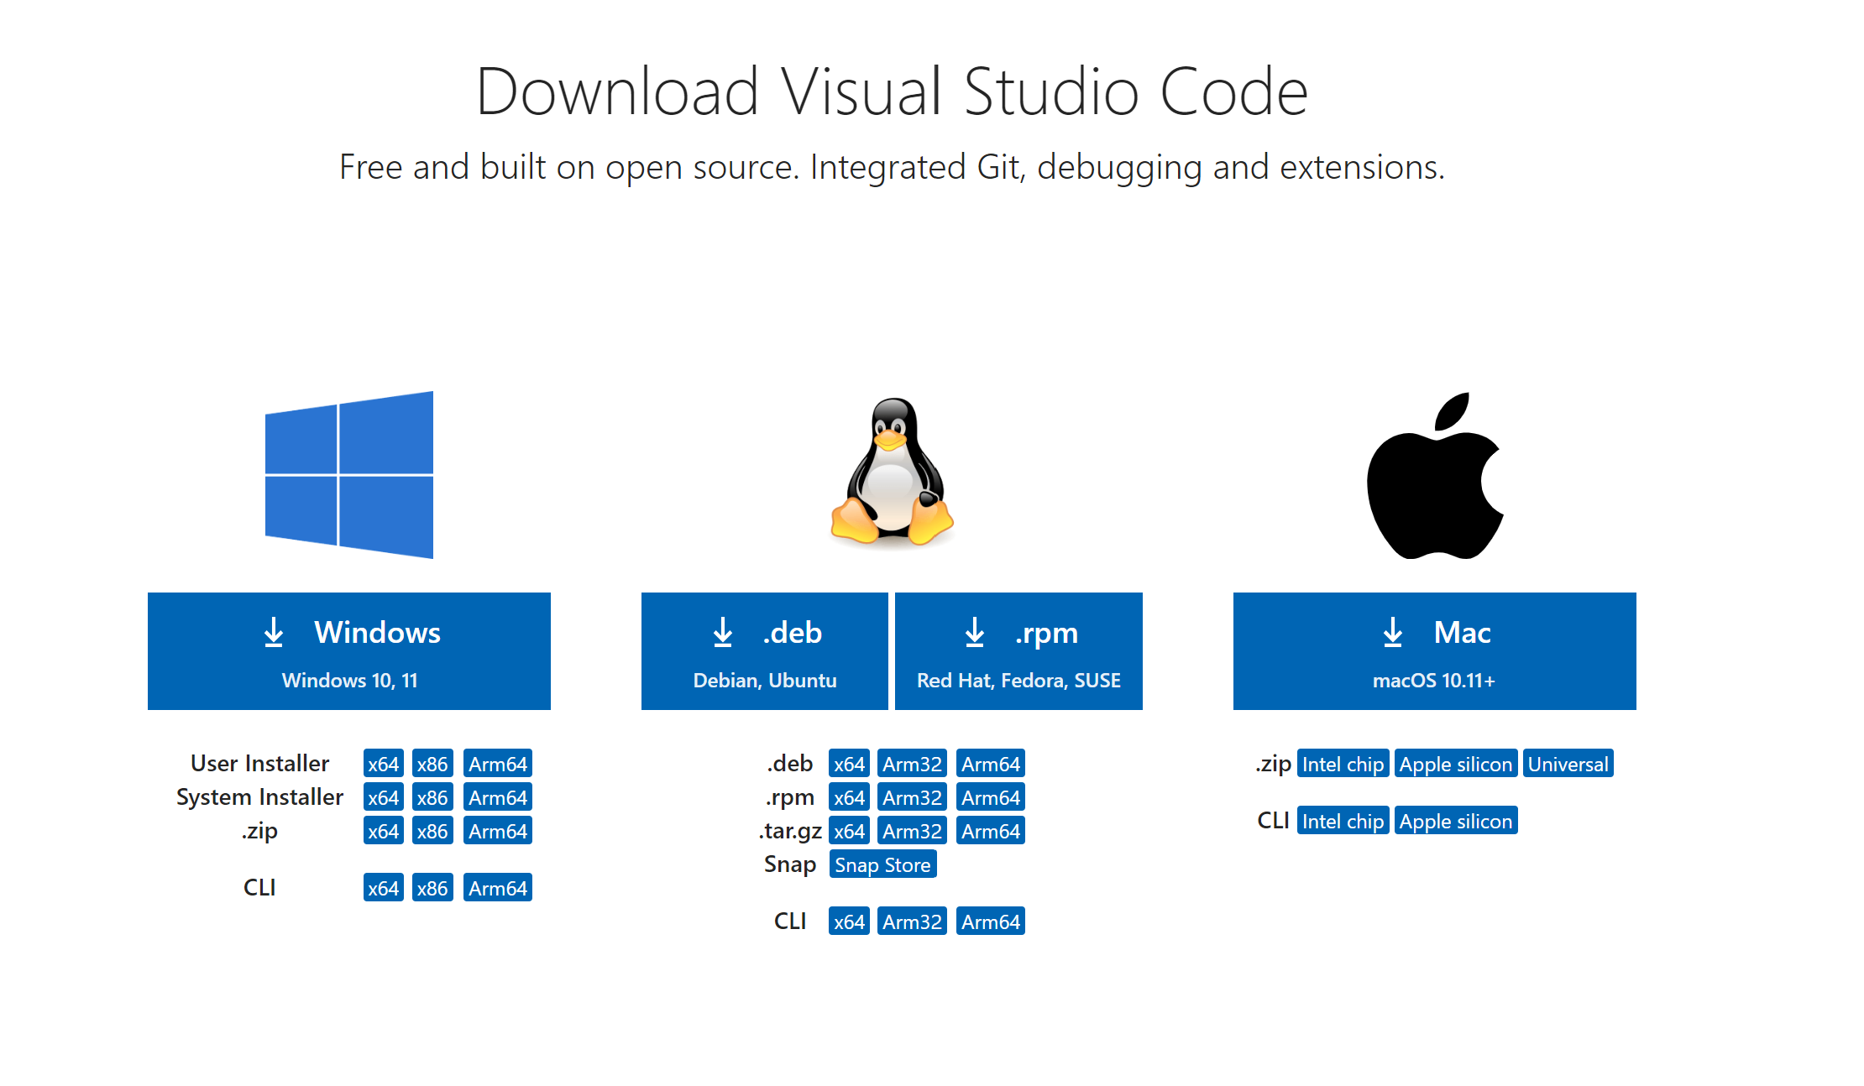Click the download arrow icon on Mac button
Image resolution: width=1864 pixels, height=1086 pixels.
[x=1393, y=633]
